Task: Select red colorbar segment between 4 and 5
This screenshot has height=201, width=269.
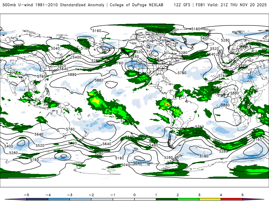Action: tap(232, 199)
